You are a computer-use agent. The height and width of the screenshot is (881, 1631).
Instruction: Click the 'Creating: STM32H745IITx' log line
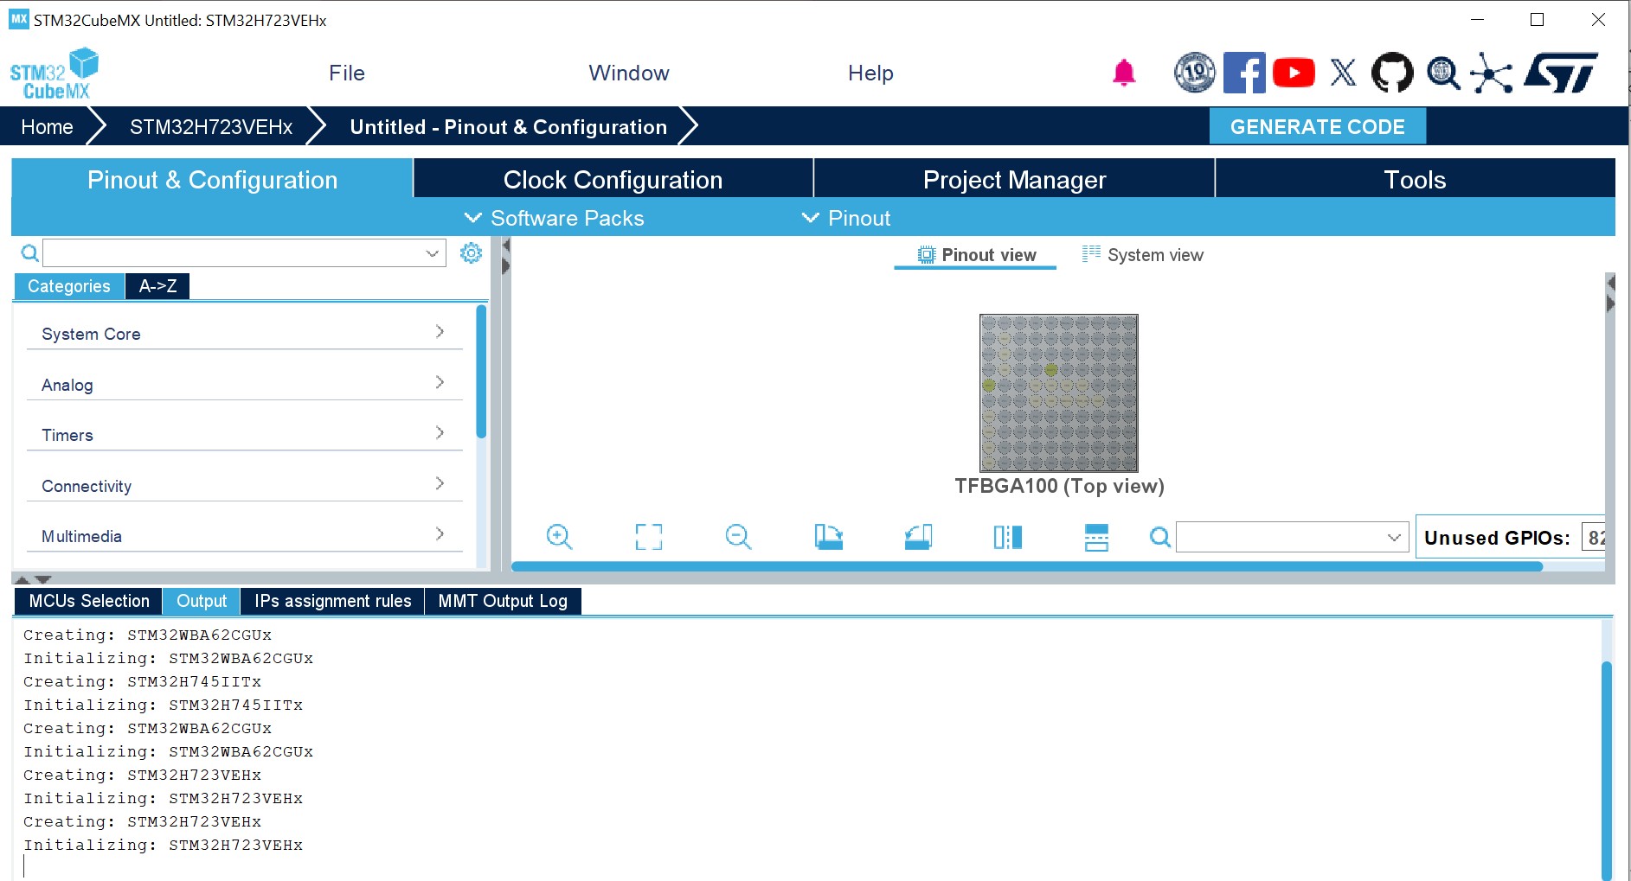[142, 681]
